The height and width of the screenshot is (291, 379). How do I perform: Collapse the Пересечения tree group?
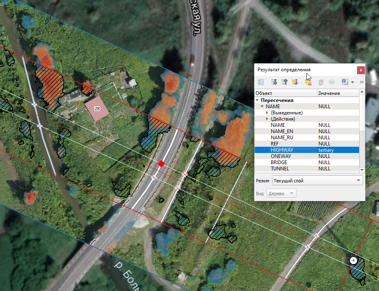point(258,100)
